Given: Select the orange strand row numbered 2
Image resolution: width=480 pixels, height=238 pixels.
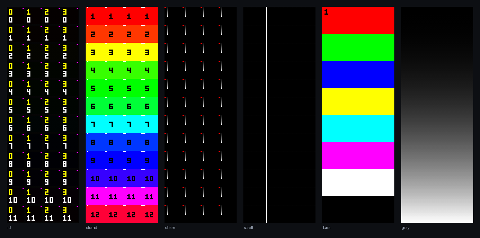Looking at the screenshot, I should [122, 34].
